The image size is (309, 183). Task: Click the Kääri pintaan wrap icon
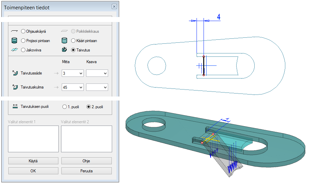tap(64, 41)
